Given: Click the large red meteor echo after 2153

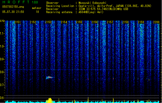Looking at the screenshot, I should 50,78.
